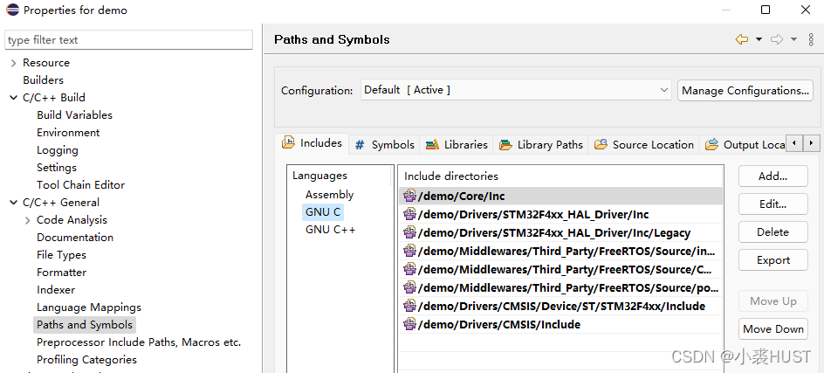Focus the type filter text field

tap(129, 40)
